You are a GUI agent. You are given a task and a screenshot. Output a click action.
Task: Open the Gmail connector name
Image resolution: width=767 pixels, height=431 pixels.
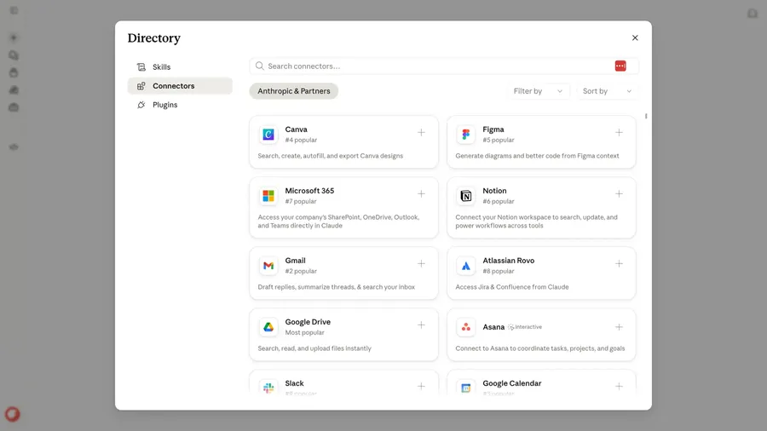[296, 261]
